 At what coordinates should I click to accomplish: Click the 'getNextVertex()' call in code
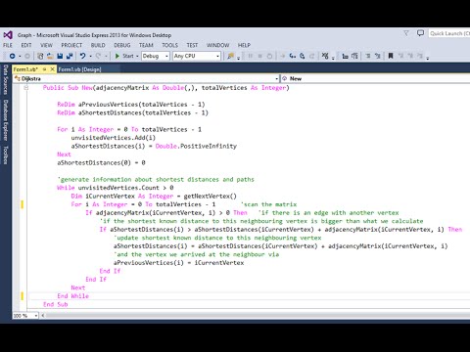211,196
